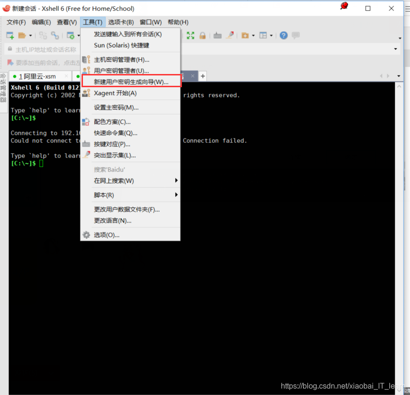Open the 查看(V) menu
Image resolution: width=410 pixels, height=395 pixels.
tap(66, 22)
